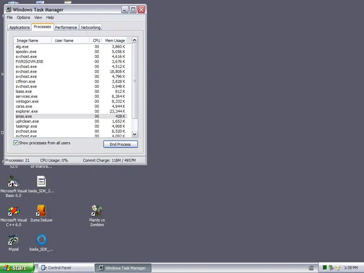Click the Windows flag on the start button

pos(6,268)
